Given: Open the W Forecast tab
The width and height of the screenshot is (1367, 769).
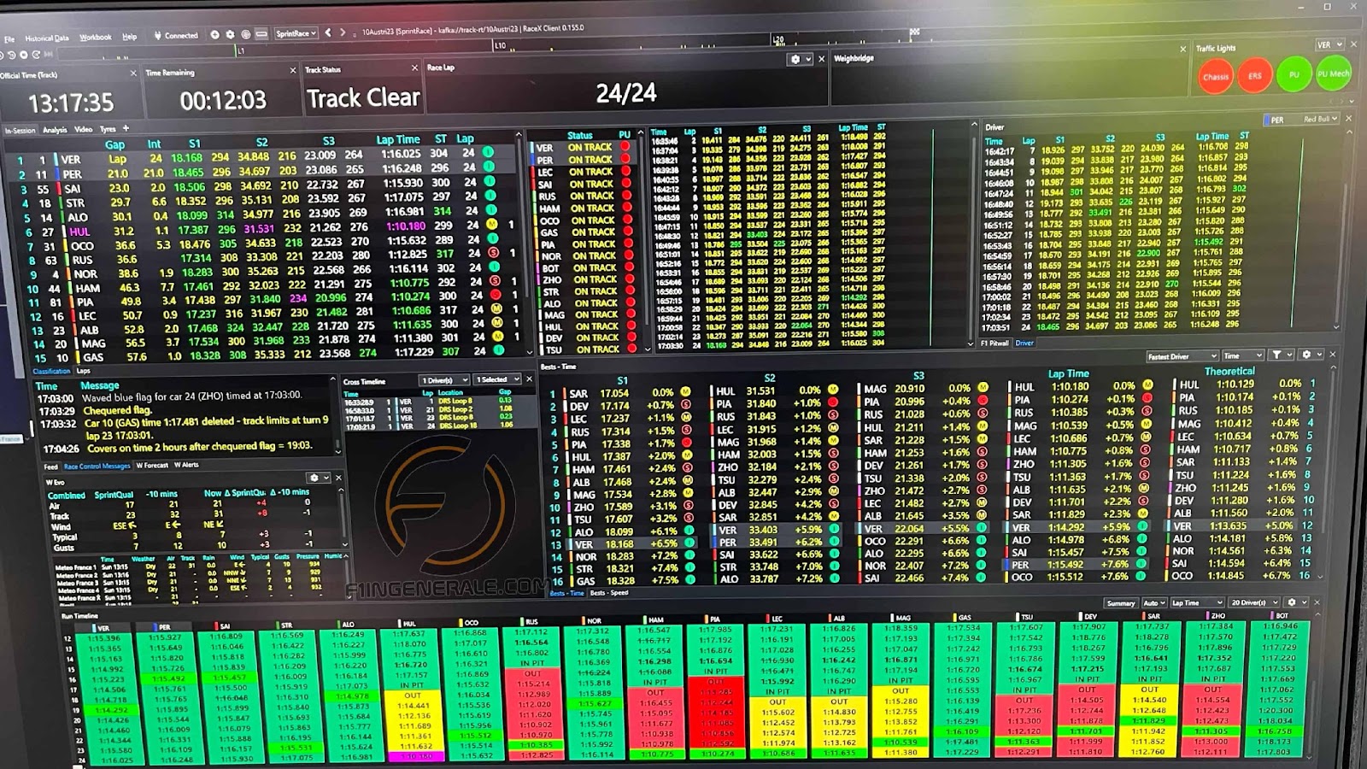Looking at the screenshot, I should 152,465.
